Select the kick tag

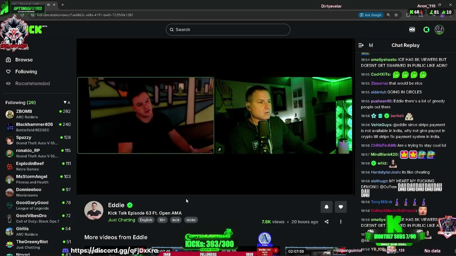176,220
